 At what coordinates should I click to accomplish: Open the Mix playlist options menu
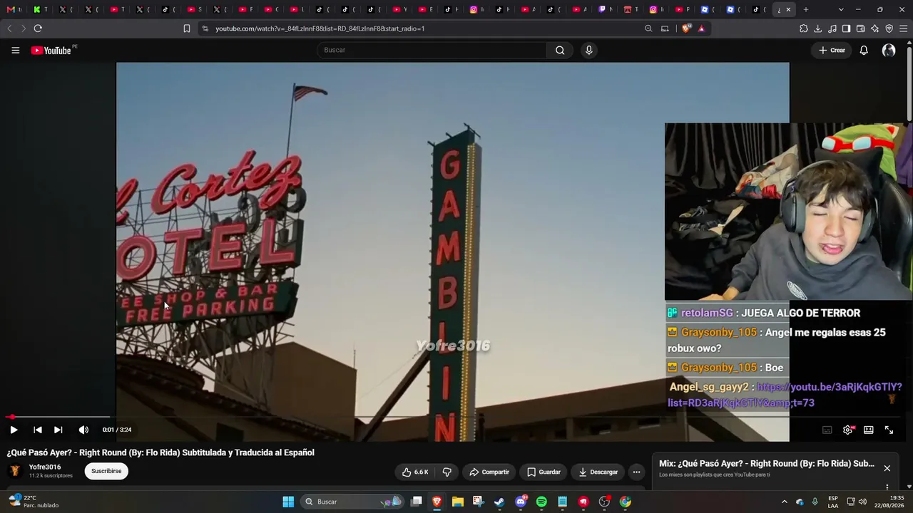[x=887, y=487]
